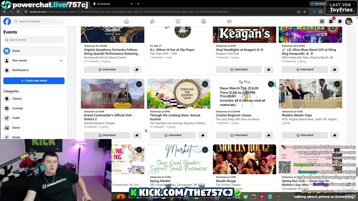Viewport: 358px width, 201px height.
Task: Open the account profile picture menu
Action: pyautogui.click(x=349, y=21)
